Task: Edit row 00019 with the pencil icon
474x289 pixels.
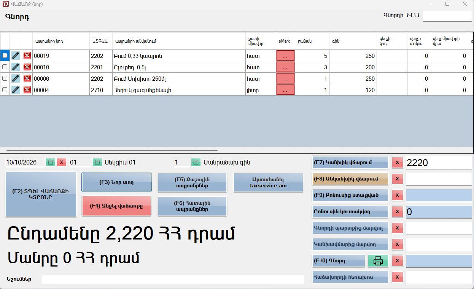Action: (x=15, y=56)
